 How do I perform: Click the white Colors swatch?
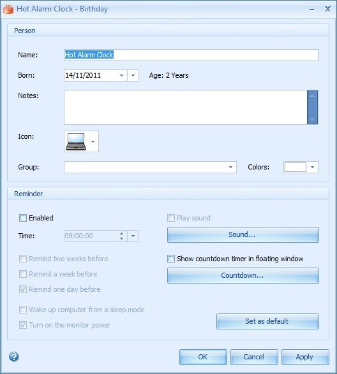pos(296,167)
